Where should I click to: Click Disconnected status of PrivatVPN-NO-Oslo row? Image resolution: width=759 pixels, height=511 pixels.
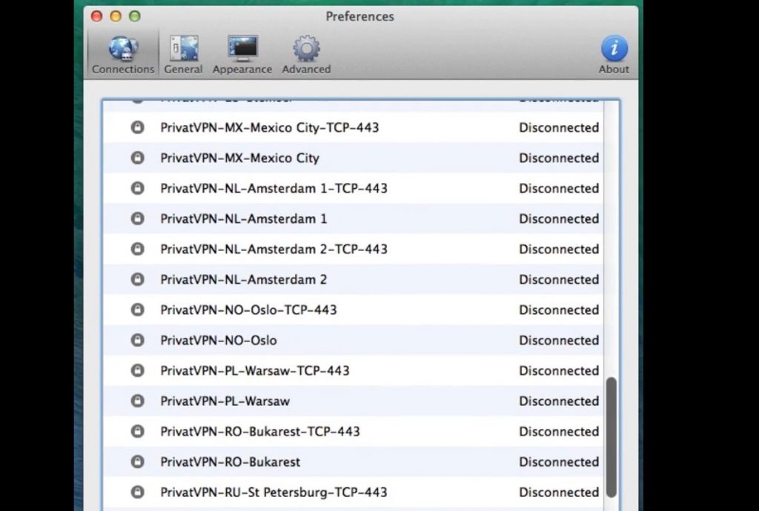[559, 340]
